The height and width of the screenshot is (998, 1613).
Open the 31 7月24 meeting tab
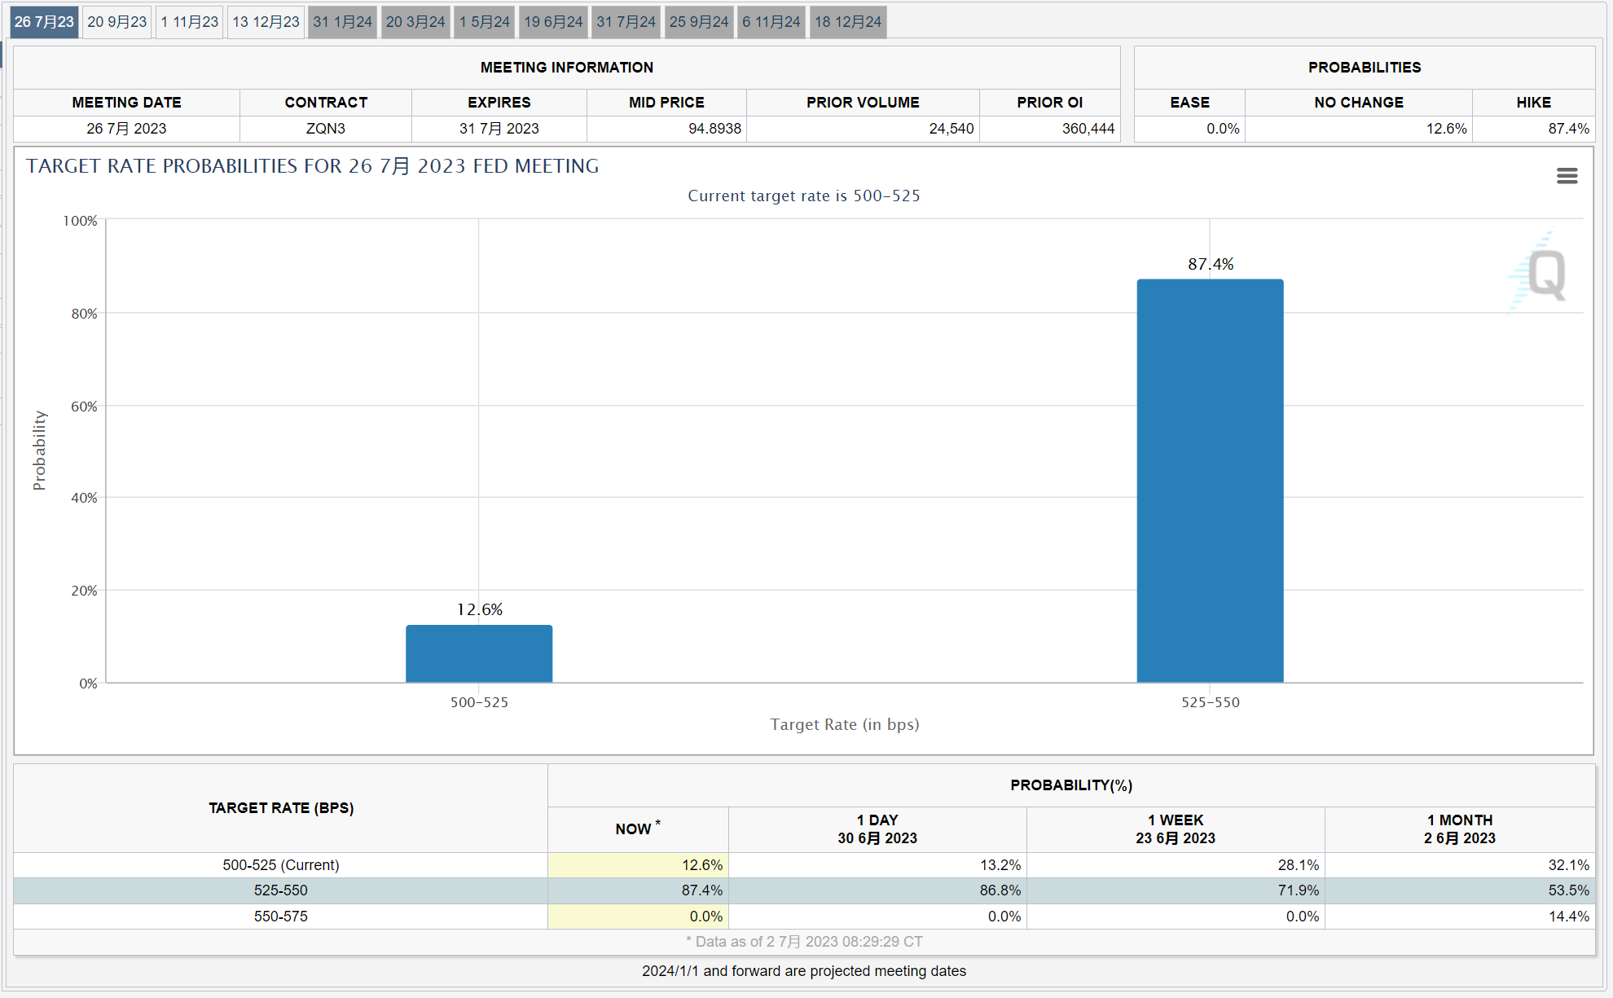[x=626, y=22]
